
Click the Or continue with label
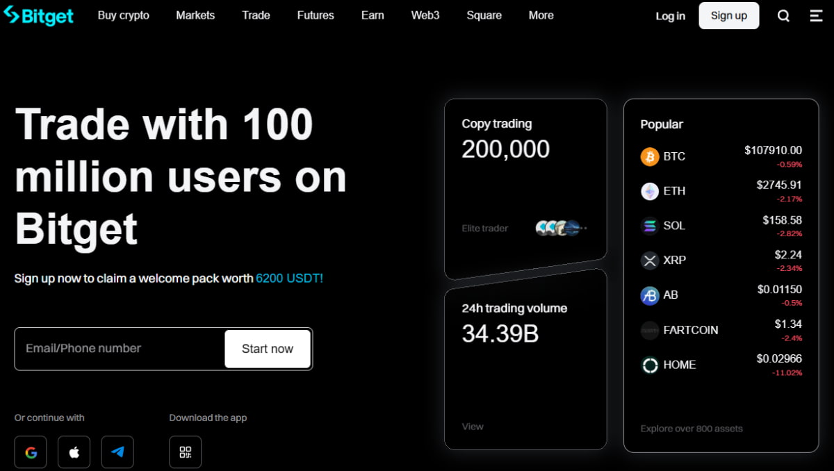click(49, 418)
